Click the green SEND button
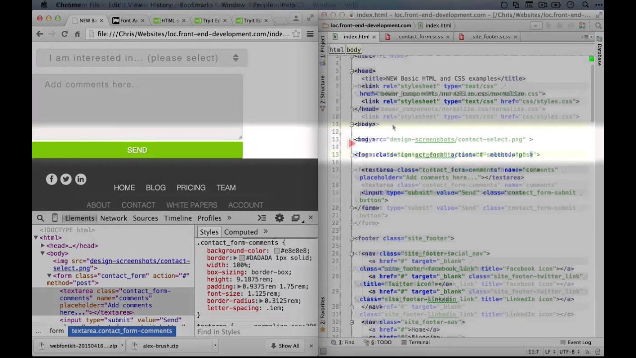636x358 pixels. click(137, 150)
